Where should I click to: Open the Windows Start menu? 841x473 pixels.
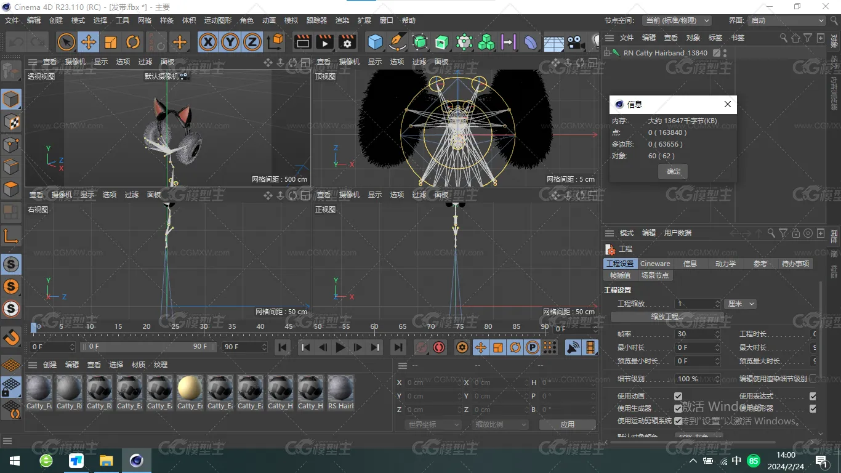point(15,461)
